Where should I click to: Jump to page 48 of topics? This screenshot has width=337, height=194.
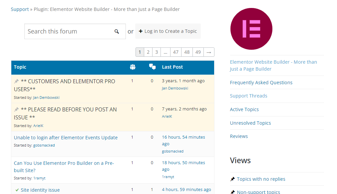click(187, 52)
